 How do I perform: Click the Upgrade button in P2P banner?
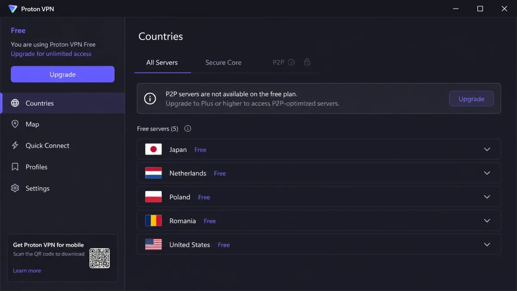pyautogui.click(x=471, y=99)
